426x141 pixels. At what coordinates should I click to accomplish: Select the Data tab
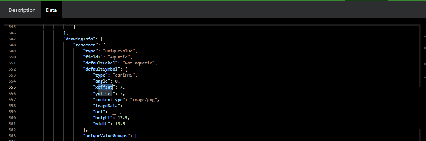pos(51,10)
